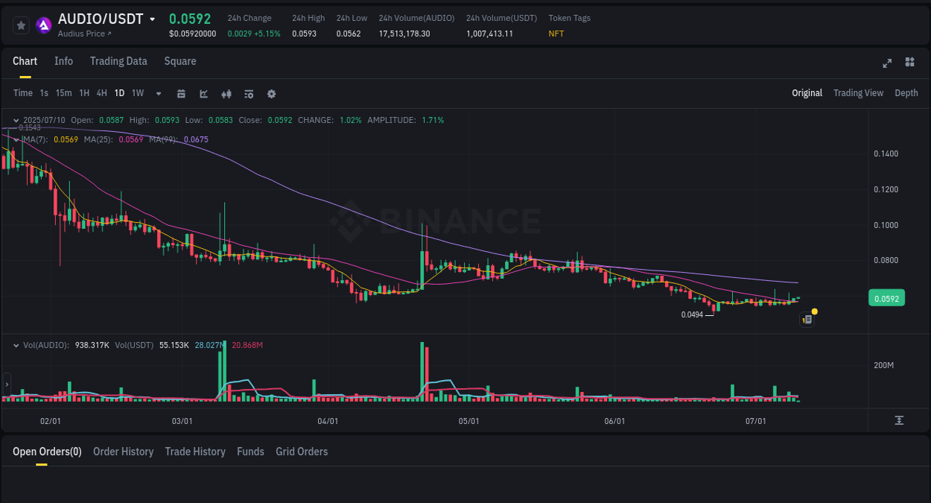Open the NFT token tag link

tap(556, 34)
